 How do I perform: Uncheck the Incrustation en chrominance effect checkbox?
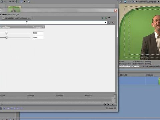[3, 18]
